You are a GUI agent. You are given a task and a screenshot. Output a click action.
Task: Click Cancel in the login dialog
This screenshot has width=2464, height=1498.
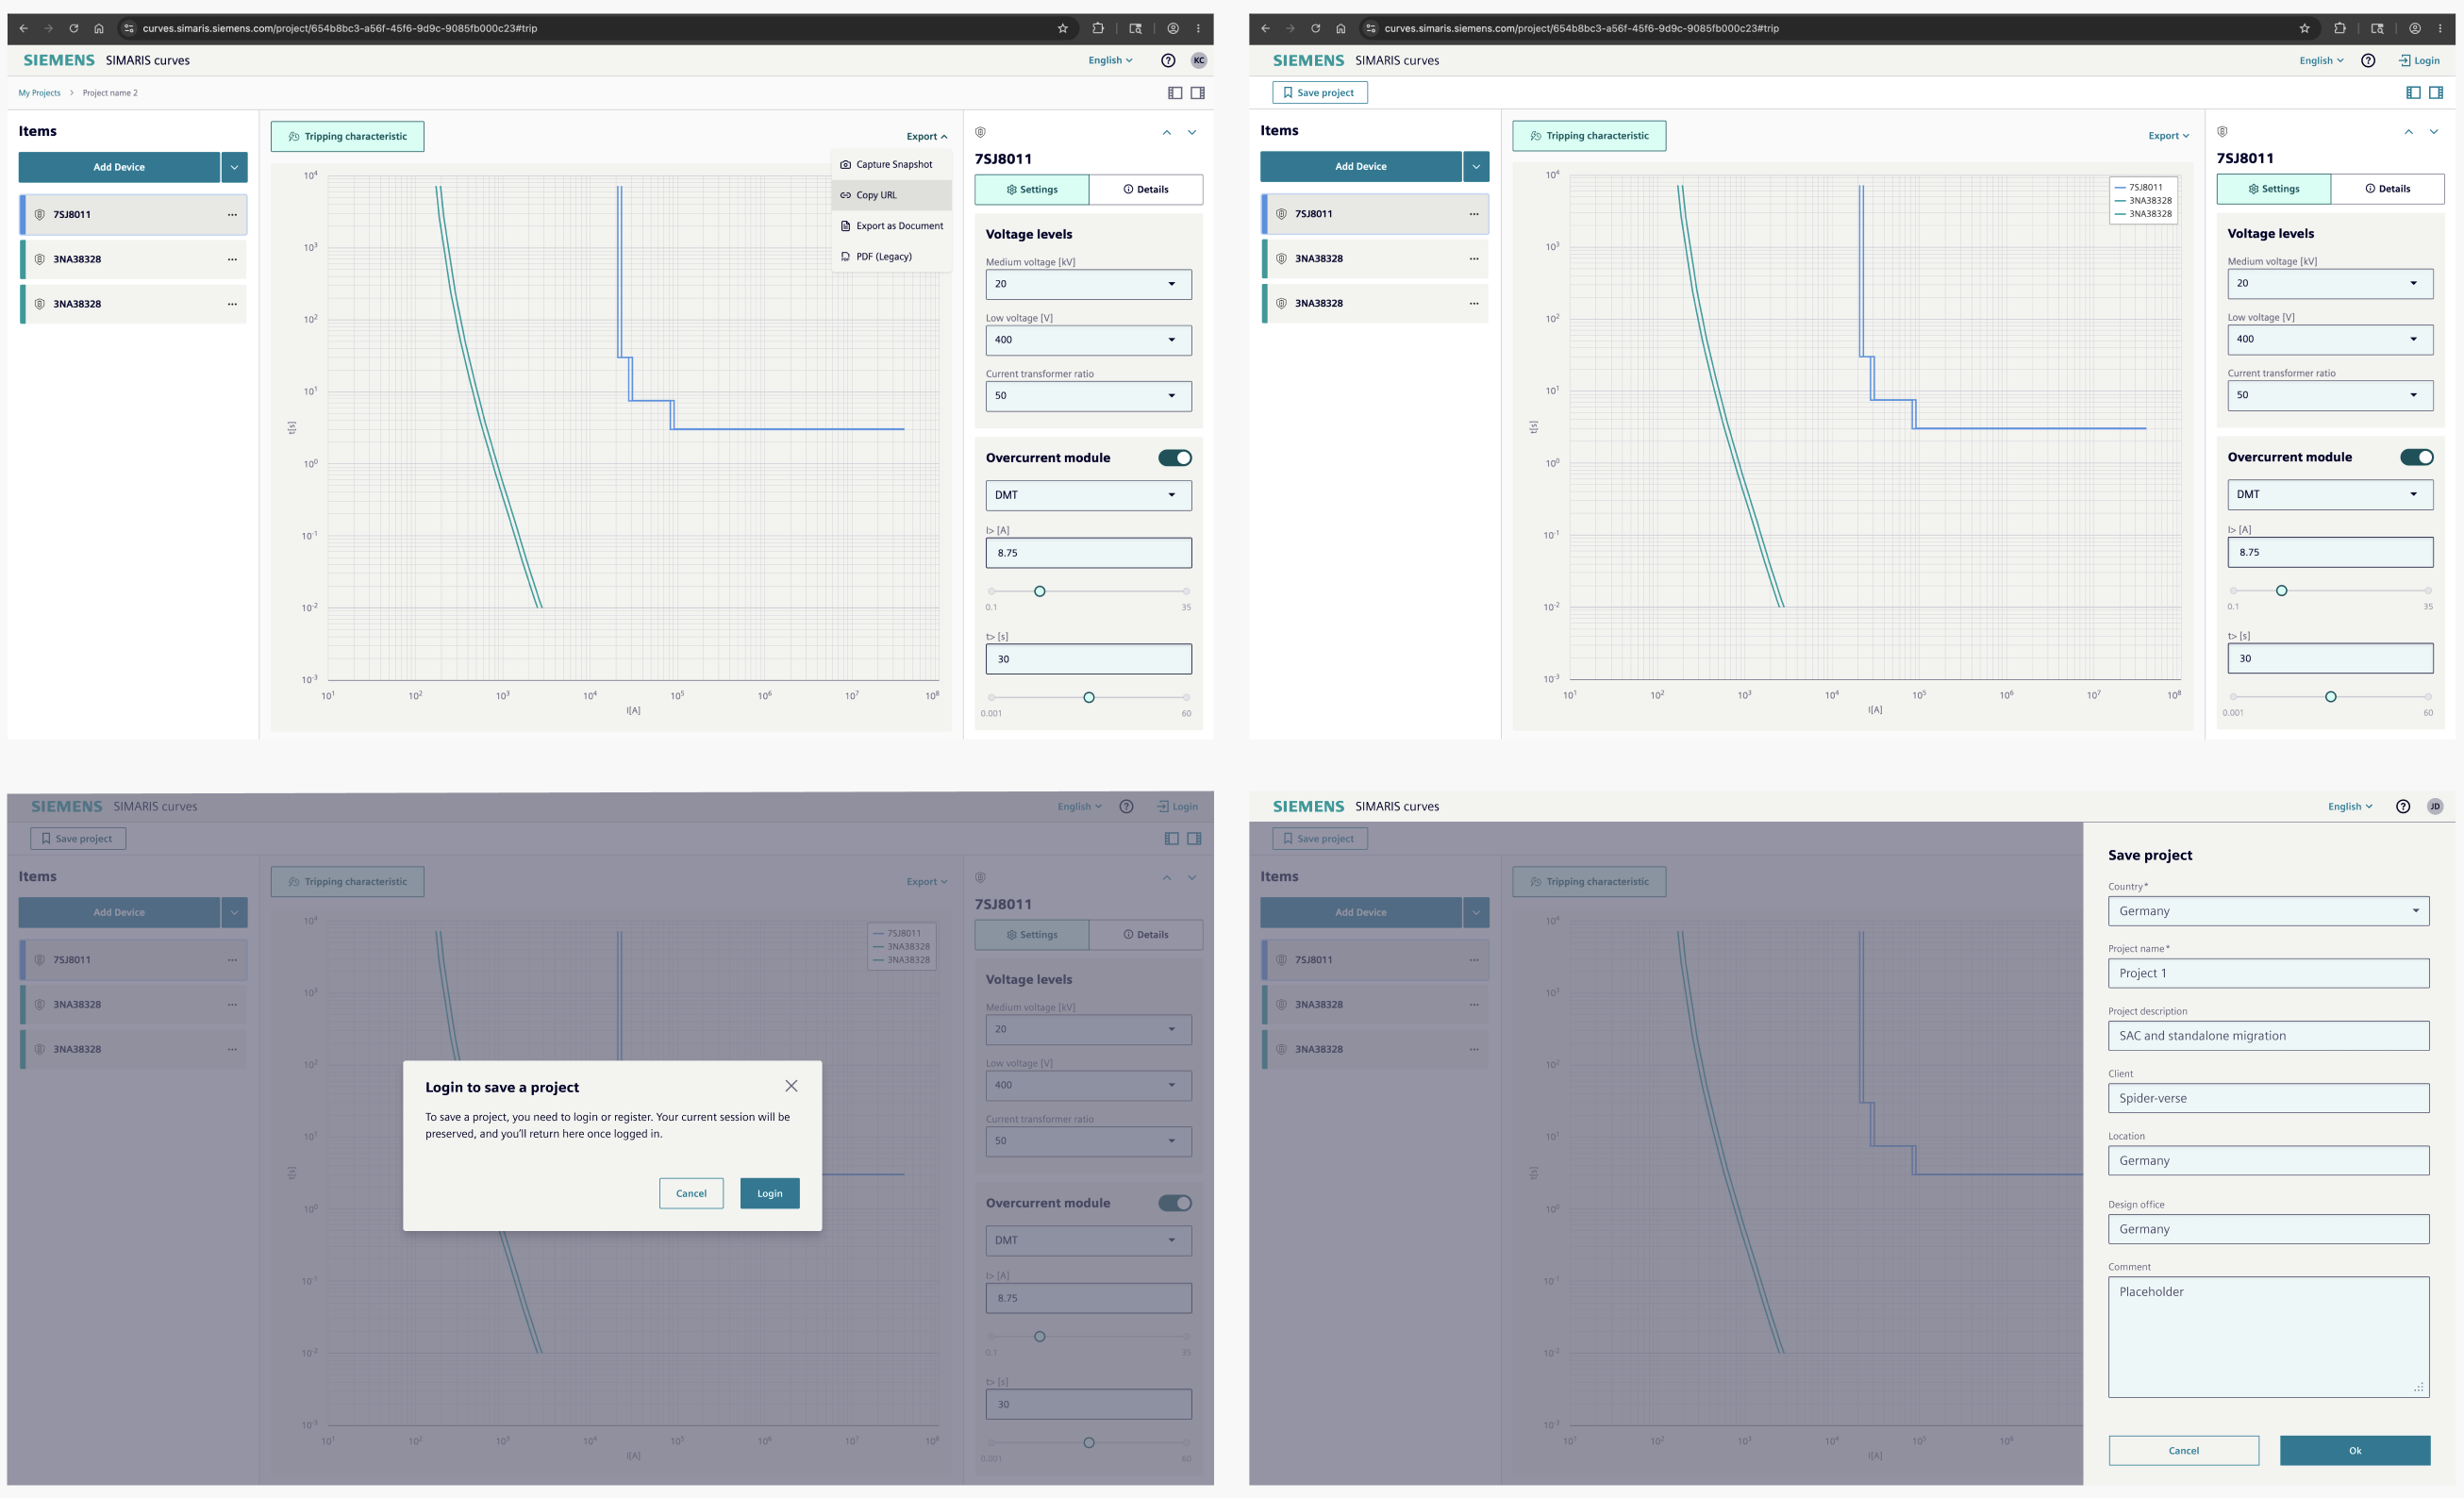click(691, 1193)
